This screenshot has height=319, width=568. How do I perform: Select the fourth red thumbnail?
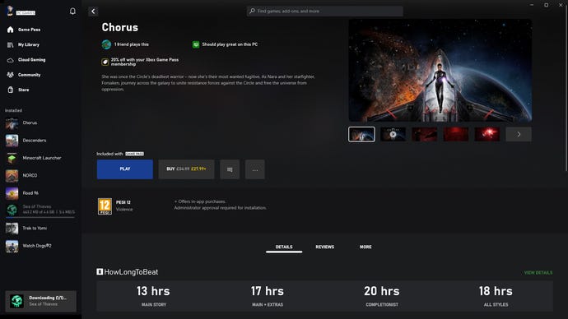click(x=456, y=134)
